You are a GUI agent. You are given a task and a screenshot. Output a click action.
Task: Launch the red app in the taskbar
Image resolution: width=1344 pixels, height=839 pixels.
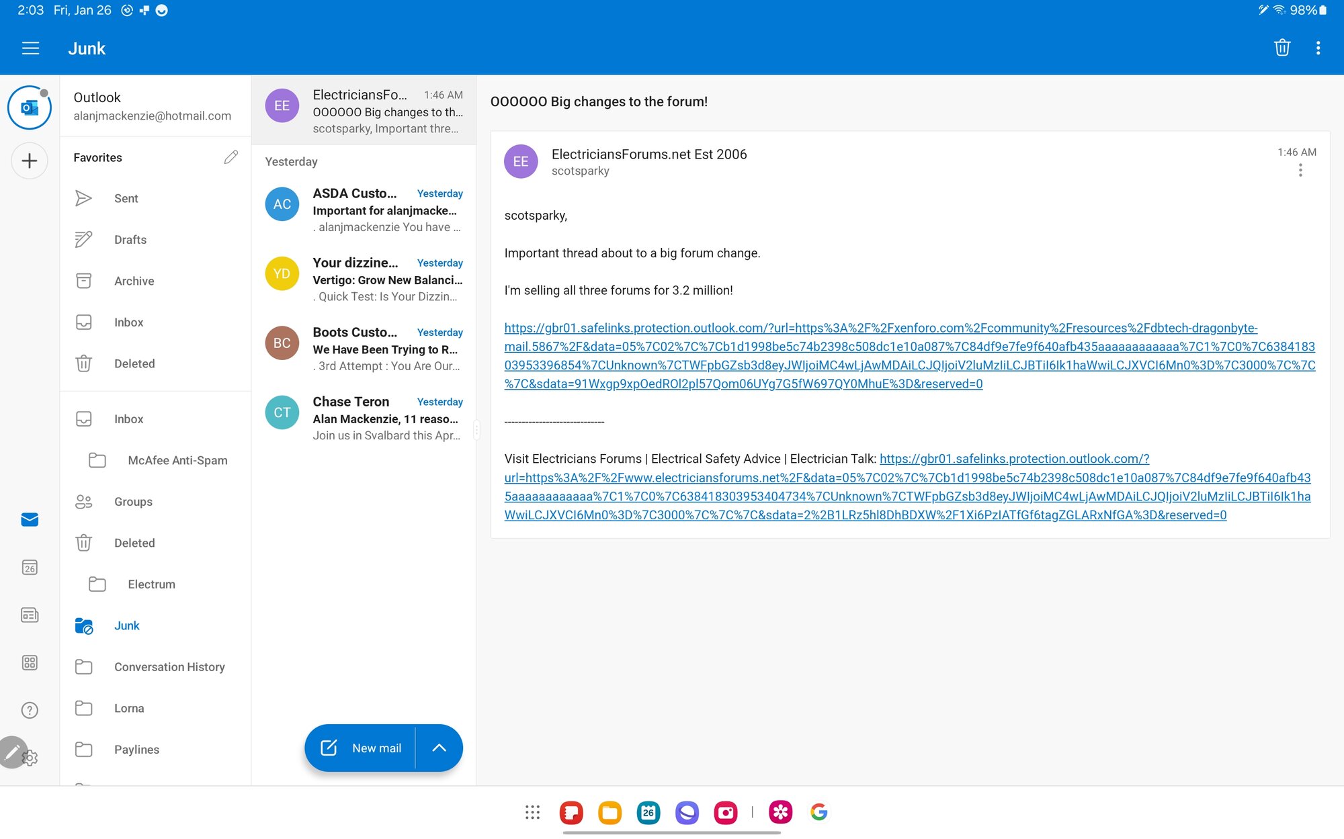571,812
